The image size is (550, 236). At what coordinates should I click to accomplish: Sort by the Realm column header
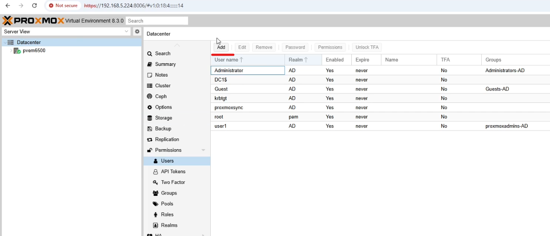coord(303,60)
